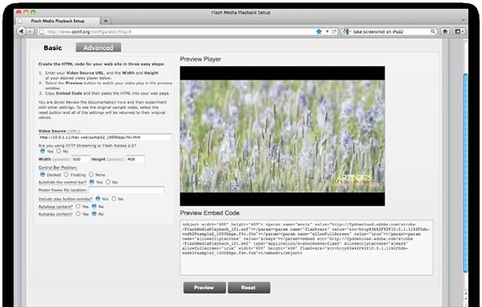Click the page icon in the address bar
Image resolution: width=482 pixels, height=307 pixels.
[x=42, y=32]
